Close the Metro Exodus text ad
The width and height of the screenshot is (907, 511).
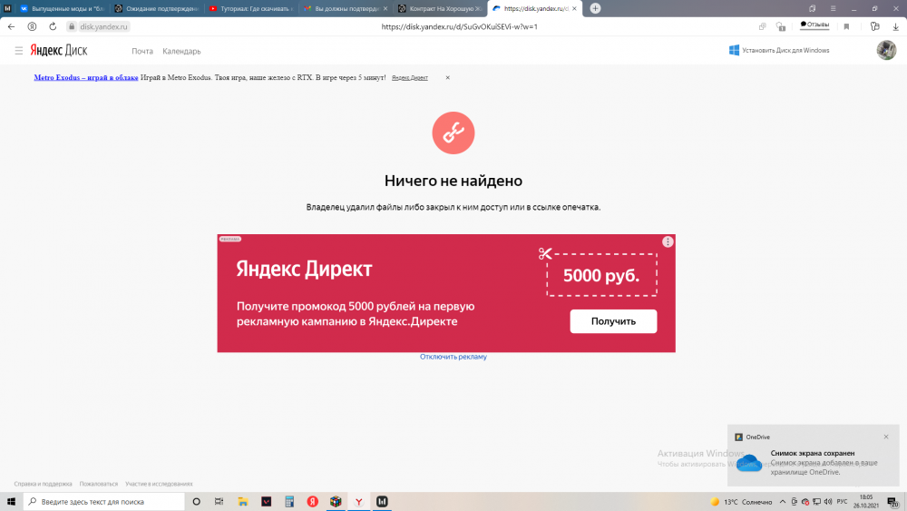(448, 77)
